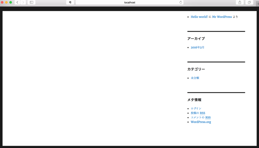Open the Evernote elephant extension

point(70,2)
